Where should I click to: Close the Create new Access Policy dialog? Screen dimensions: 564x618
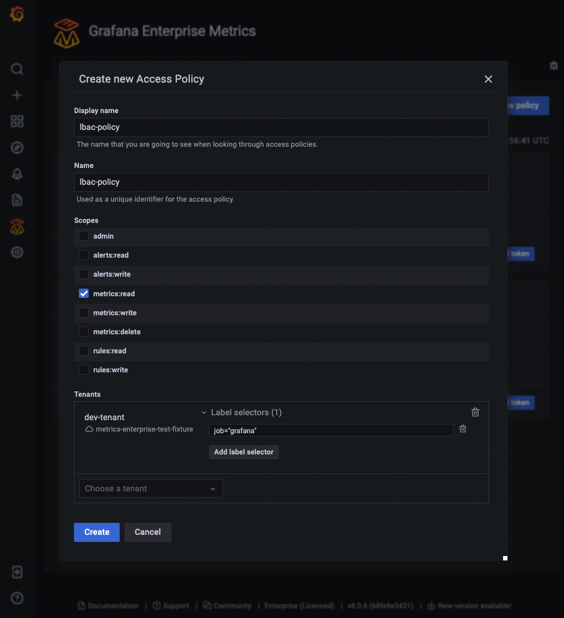pos(488,79)
